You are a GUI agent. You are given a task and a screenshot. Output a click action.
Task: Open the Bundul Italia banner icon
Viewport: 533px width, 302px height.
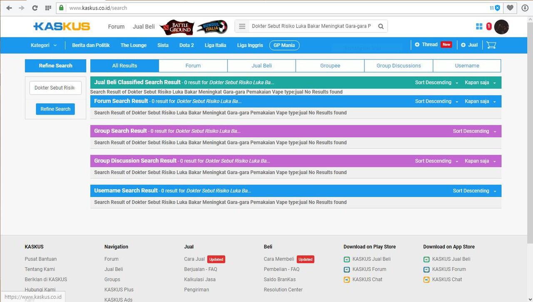pos(212,27)
